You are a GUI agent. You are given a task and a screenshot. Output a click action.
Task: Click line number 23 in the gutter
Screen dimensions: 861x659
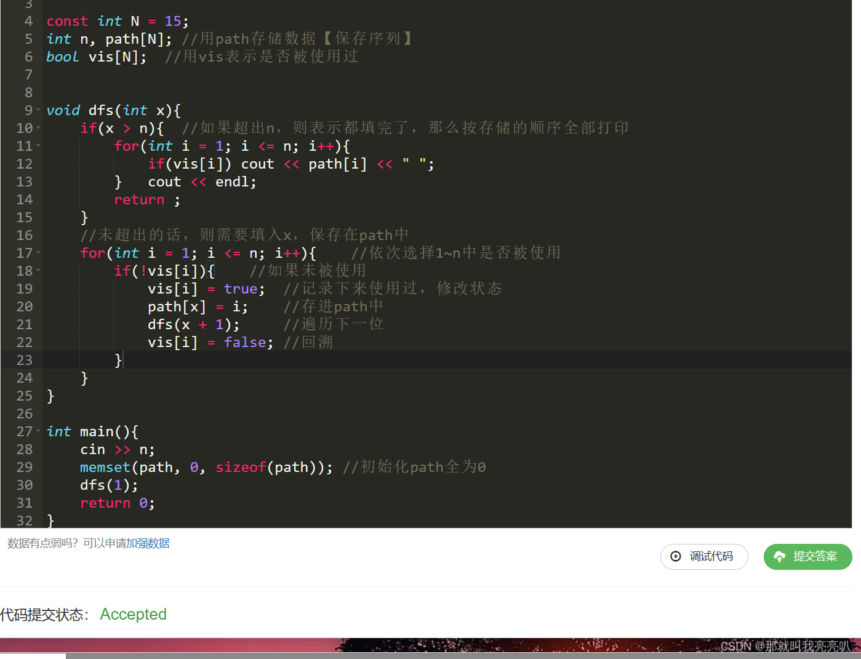click(x=25, y=360)
